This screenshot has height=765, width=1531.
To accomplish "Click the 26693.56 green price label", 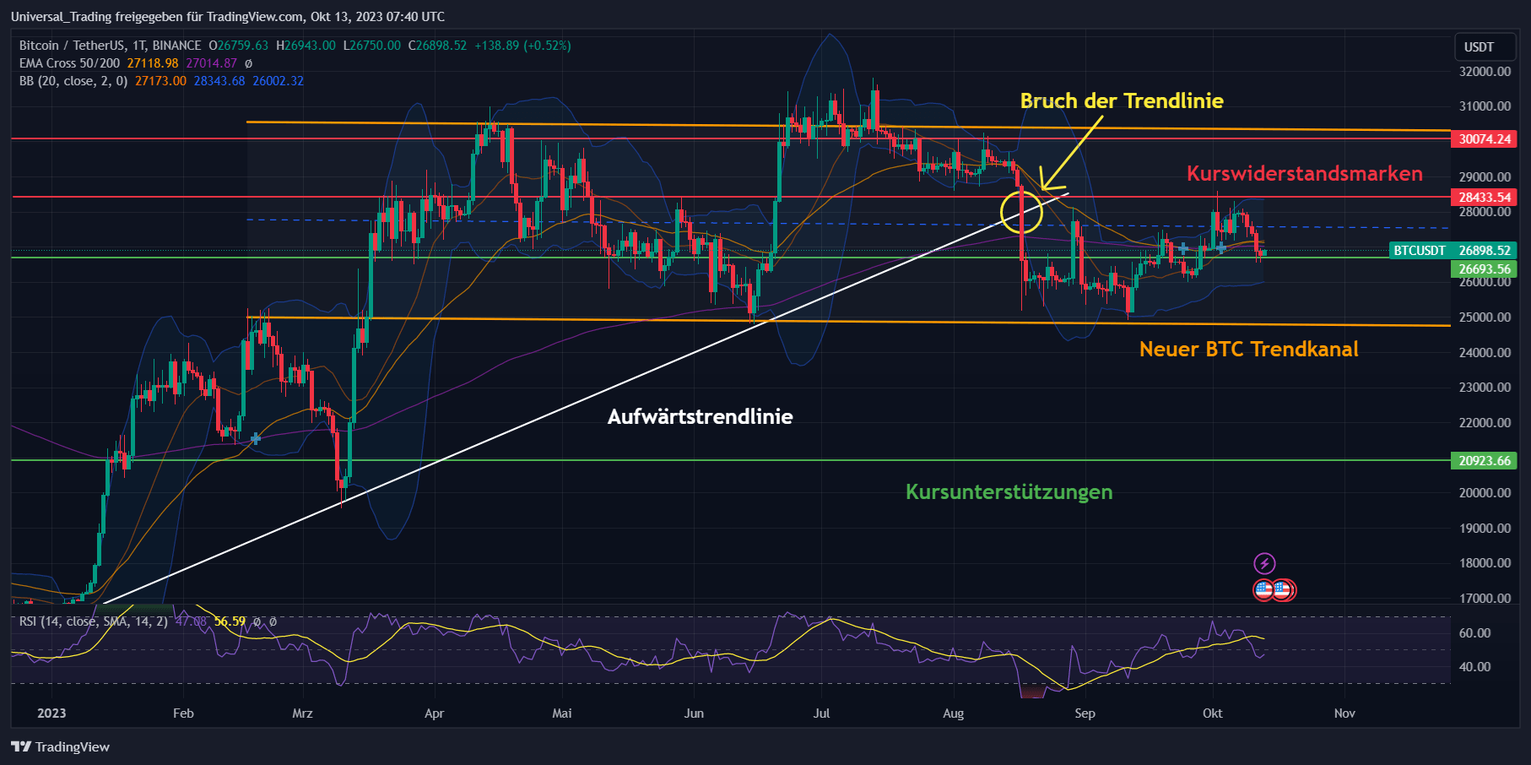I will [1485, 269].
